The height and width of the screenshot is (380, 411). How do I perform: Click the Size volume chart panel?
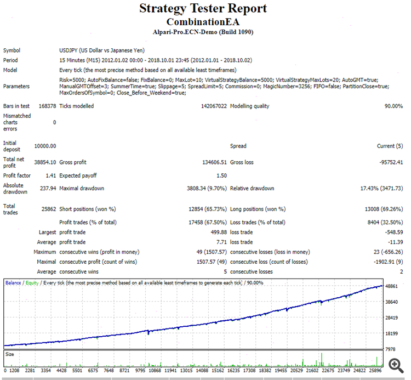click(x=193, y=359)
